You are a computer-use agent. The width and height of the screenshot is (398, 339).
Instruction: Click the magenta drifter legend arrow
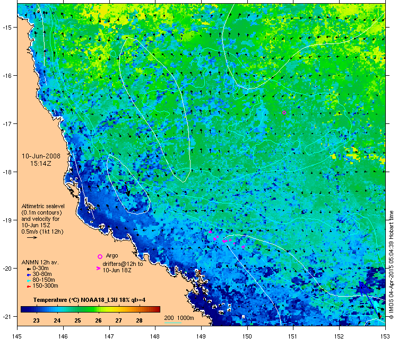pos(98,268)
